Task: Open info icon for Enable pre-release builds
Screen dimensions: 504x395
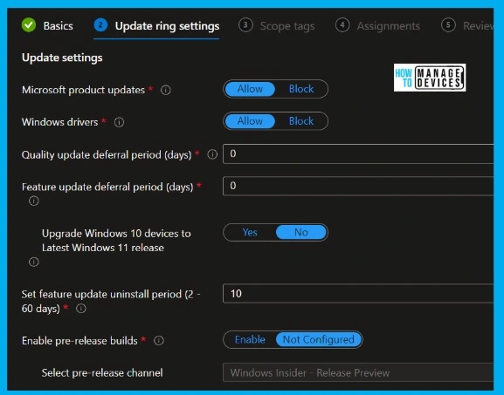Action: (159, 340)
